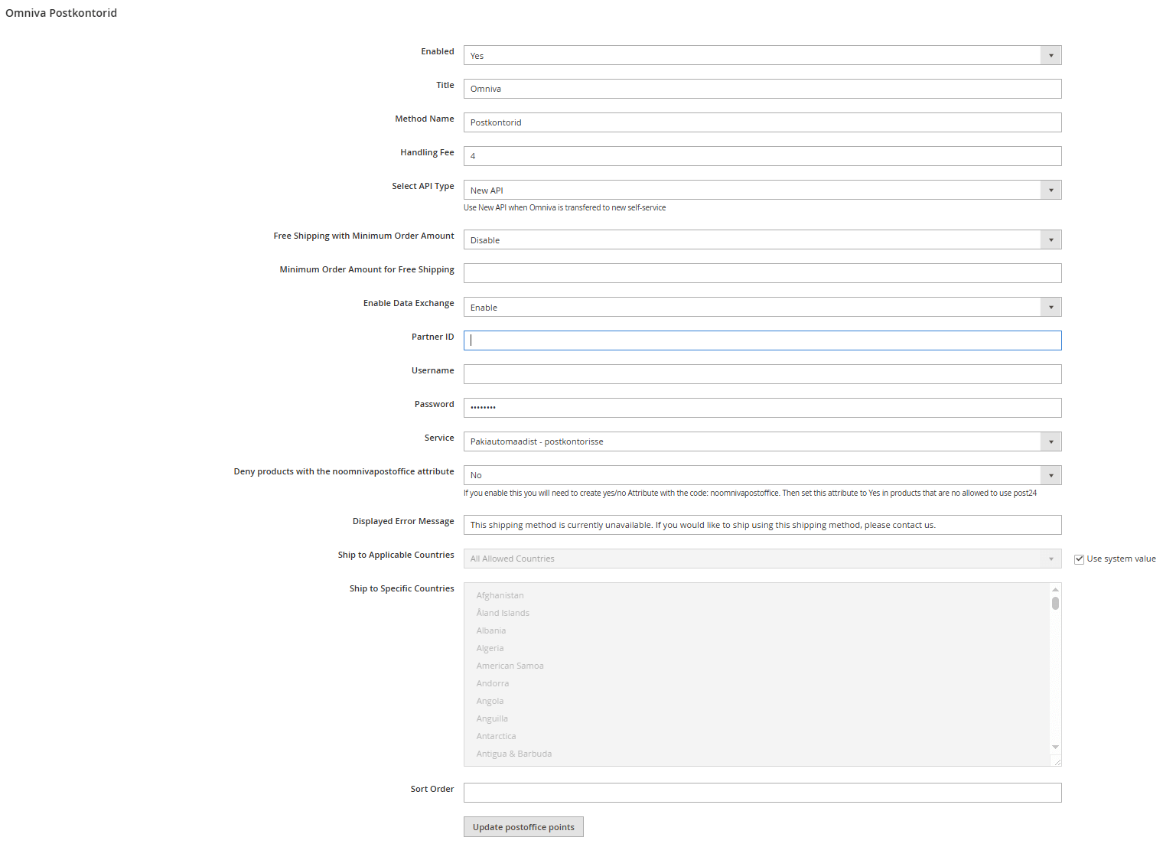Click the Title field containing Omniva
Viewport: 1163px width, 847px height.
(762, 89)
